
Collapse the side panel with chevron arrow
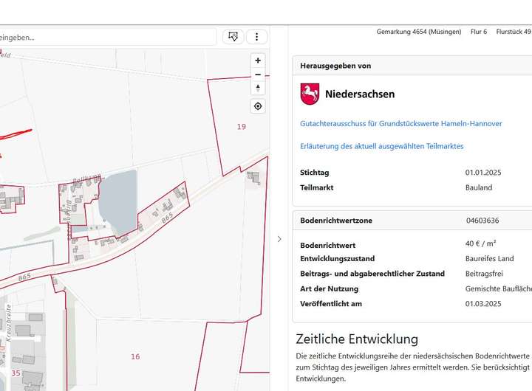(279, 238)
